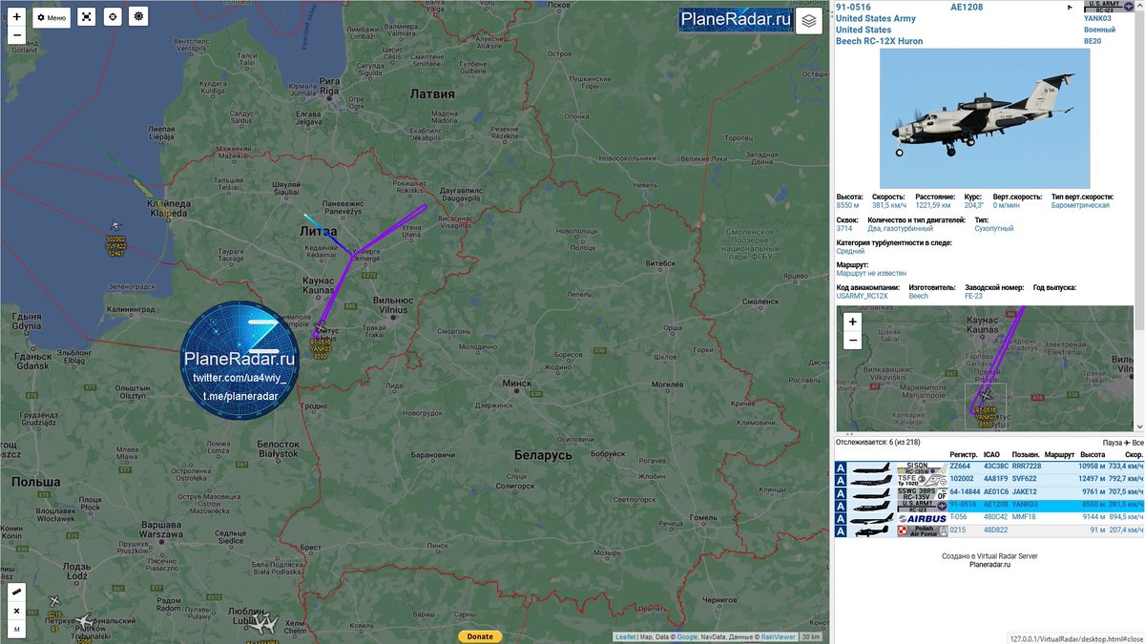Center map on selected aircraft
The image size is (1145, 644).
(x=113, y=17)
